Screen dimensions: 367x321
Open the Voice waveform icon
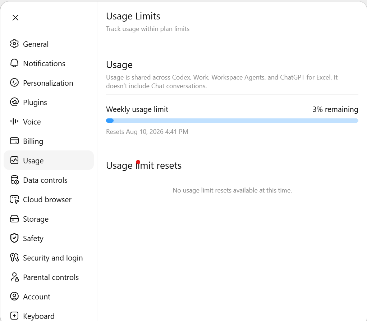point(14,122)
